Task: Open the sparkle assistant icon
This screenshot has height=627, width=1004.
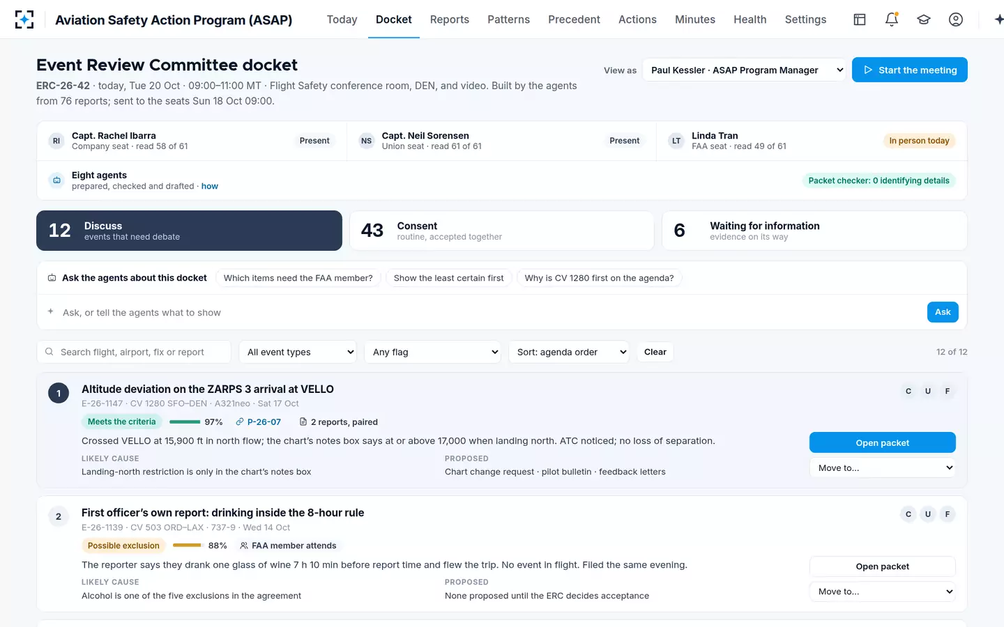Action: [x=998, y=20]
